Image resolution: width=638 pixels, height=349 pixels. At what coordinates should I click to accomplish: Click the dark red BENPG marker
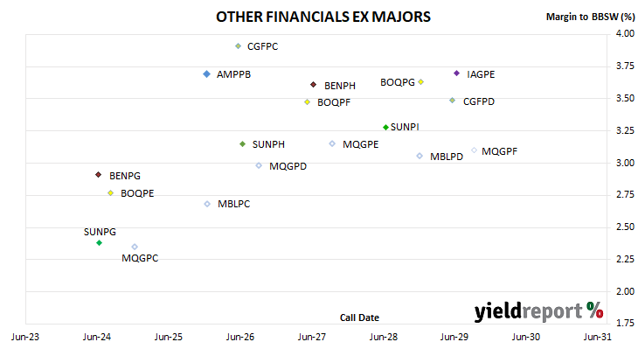pos(98,175)
